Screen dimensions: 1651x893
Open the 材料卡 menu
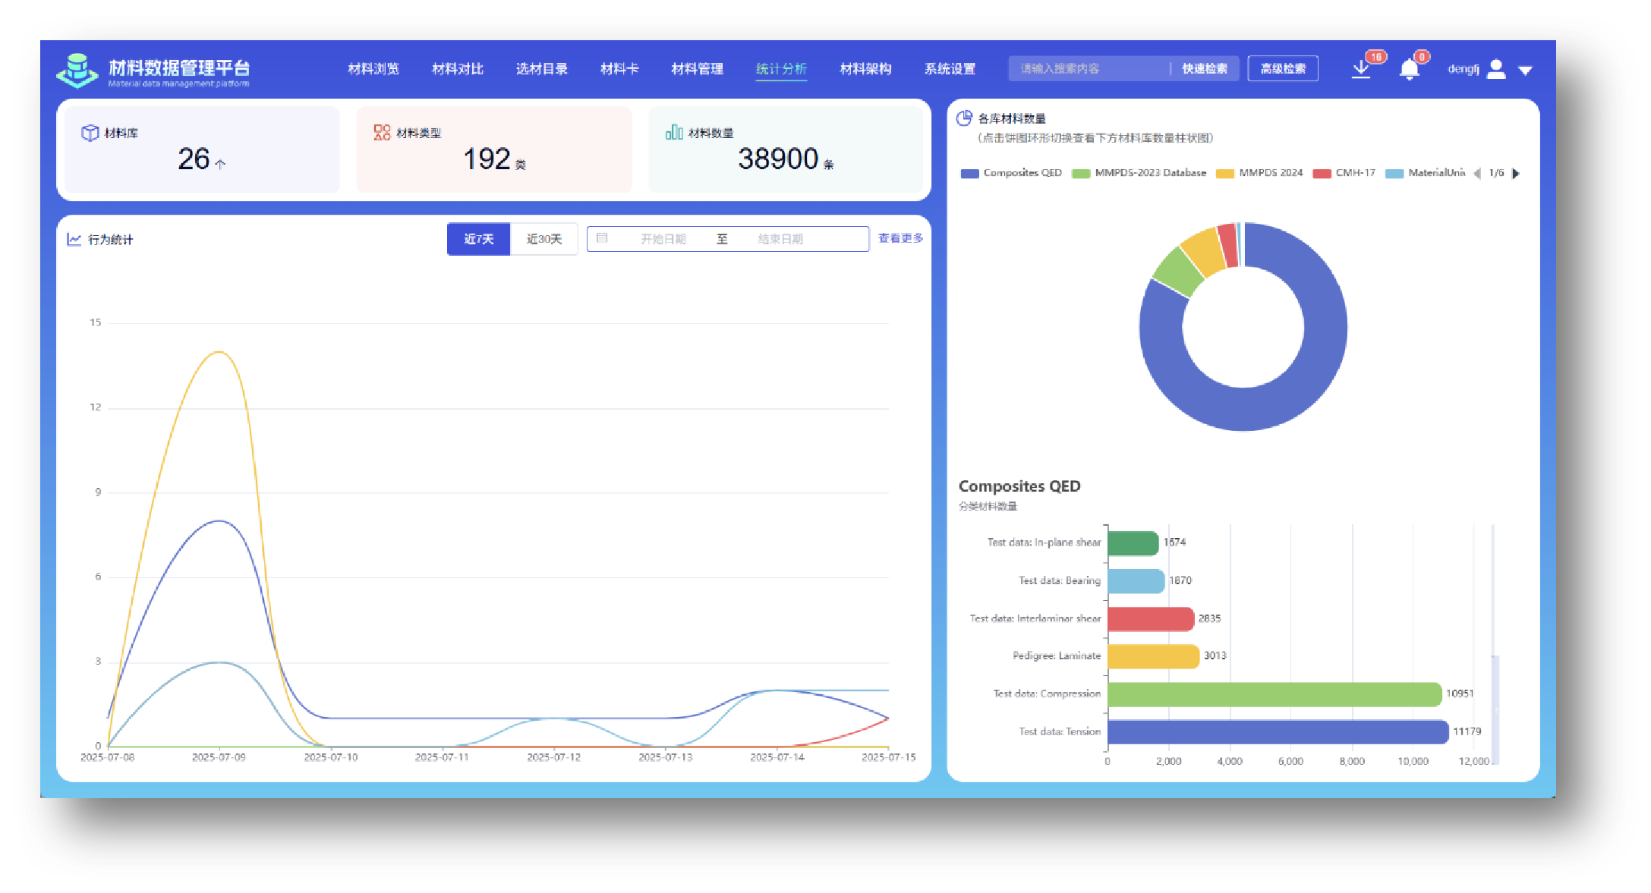coord(619,69)
